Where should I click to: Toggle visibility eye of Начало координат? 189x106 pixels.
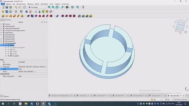point(9,47)
